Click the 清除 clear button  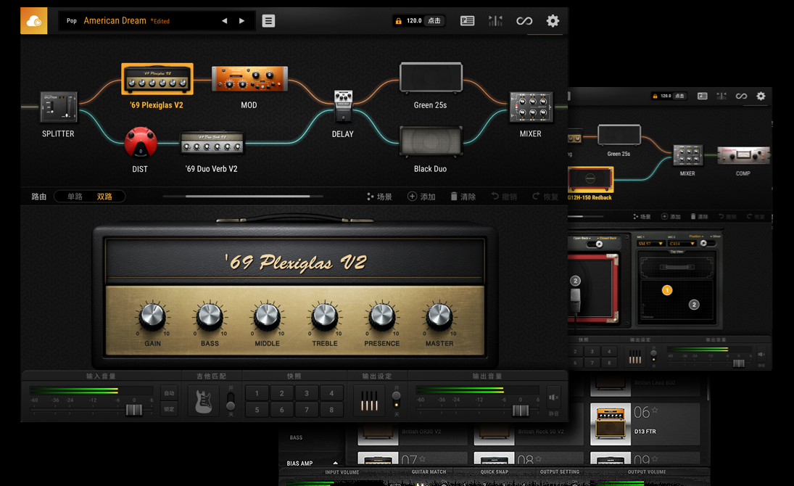(x=463, y=197)
